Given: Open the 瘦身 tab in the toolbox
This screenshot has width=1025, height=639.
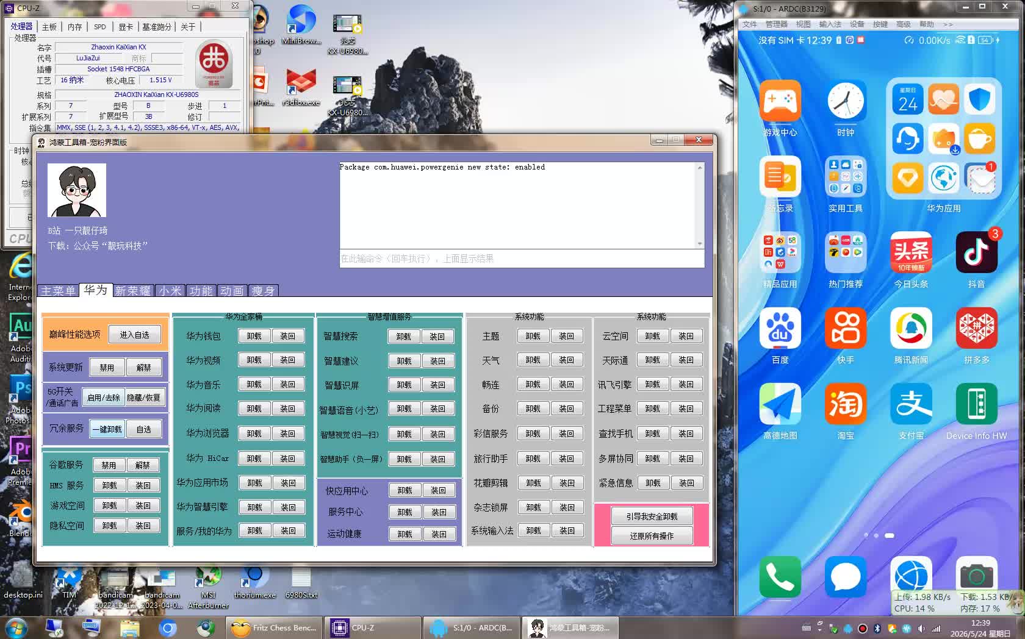Looking at the screenshot, I should click(263, 291).
